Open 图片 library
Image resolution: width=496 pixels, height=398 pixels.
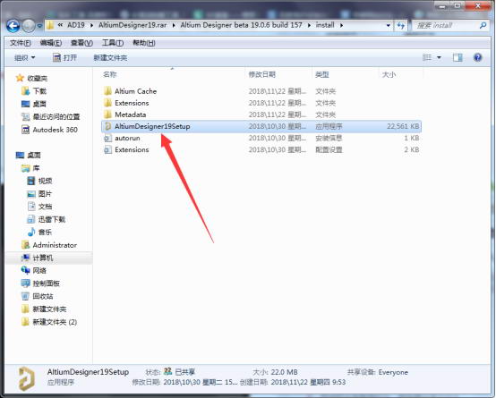(40, 194)
